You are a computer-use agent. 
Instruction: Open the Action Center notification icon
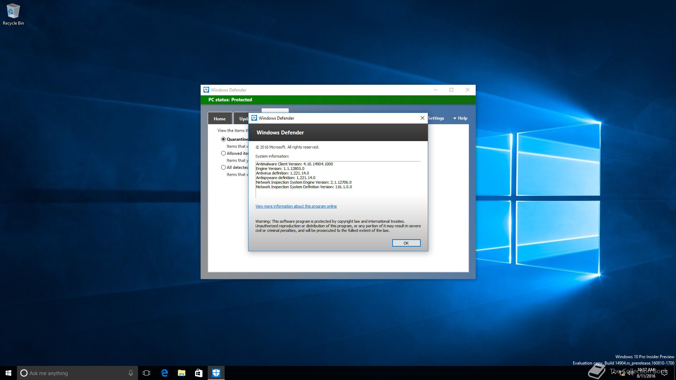click(x=664, y=373)
